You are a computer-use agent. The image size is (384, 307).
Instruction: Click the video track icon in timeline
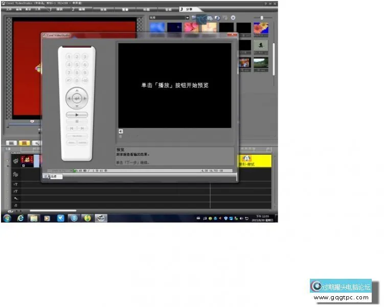coord(16,161)
